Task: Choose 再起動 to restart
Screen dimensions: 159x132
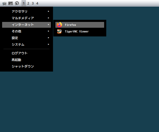Action: tap(26, 60)
